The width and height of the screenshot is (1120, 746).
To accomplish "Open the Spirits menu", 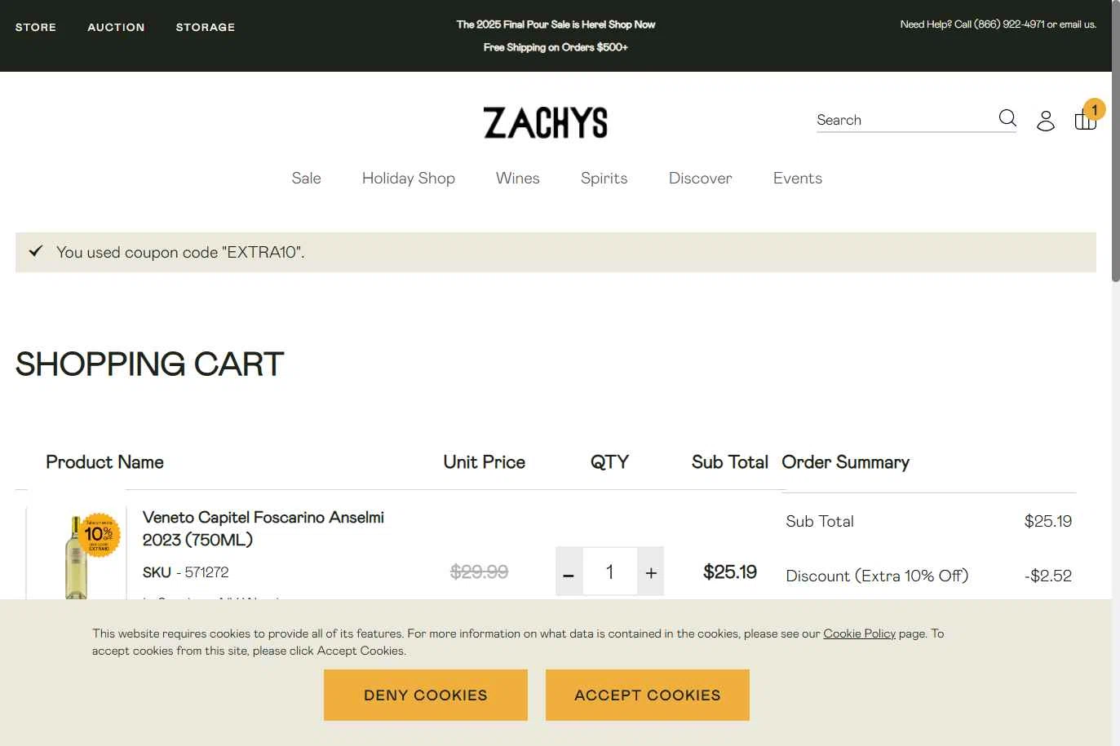I will [x=604, y=178].
